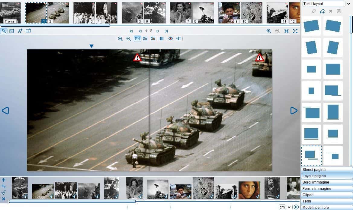
Task: Open the 'Forme immagine' panel
Action: pyautogui.click(x=327, y=188)
